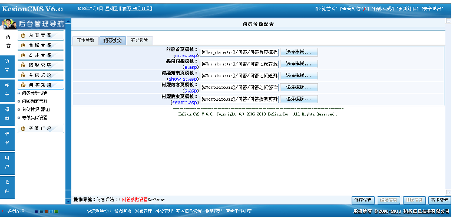Click the 提问问题模板 path input field
The image size is (453, 218).
tap(239, 64)
